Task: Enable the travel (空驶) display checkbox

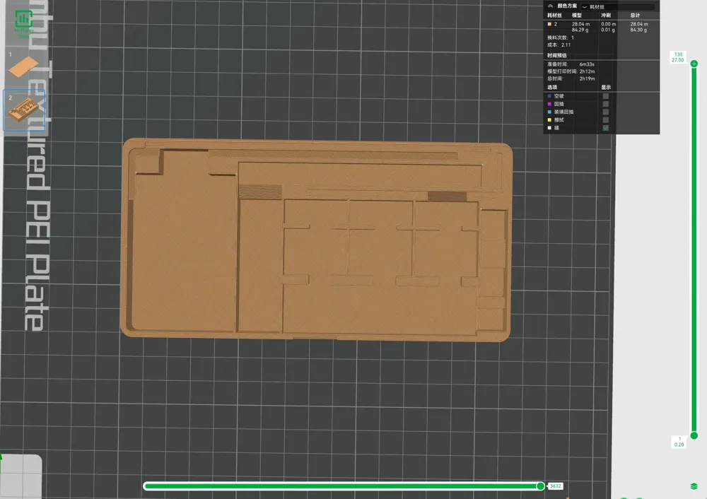Action: tap(605, 96)
